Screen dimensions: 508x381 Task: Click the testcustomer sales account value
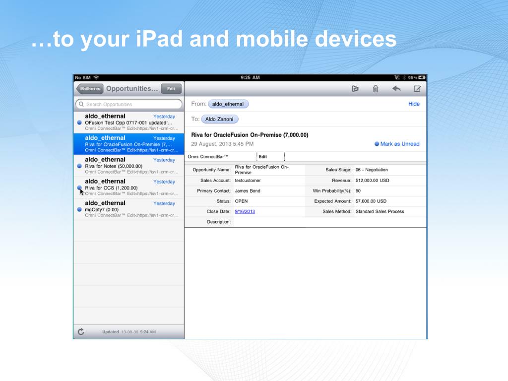(x=248, y=181)
